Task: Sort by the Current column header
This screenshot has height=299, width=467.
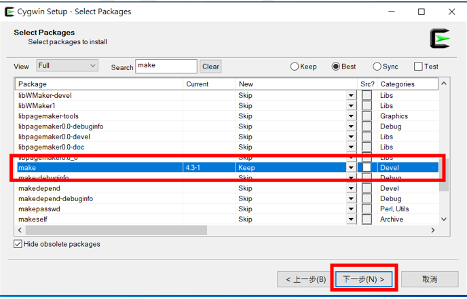Action: (209, 84)
